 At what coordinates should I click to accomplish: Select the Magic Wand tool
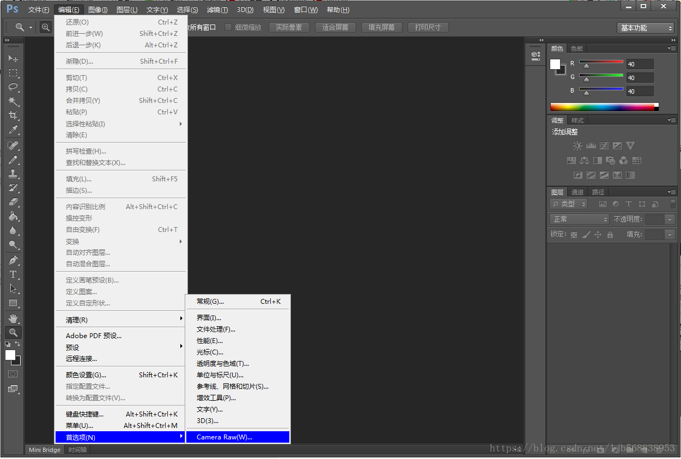click(13, 101)
